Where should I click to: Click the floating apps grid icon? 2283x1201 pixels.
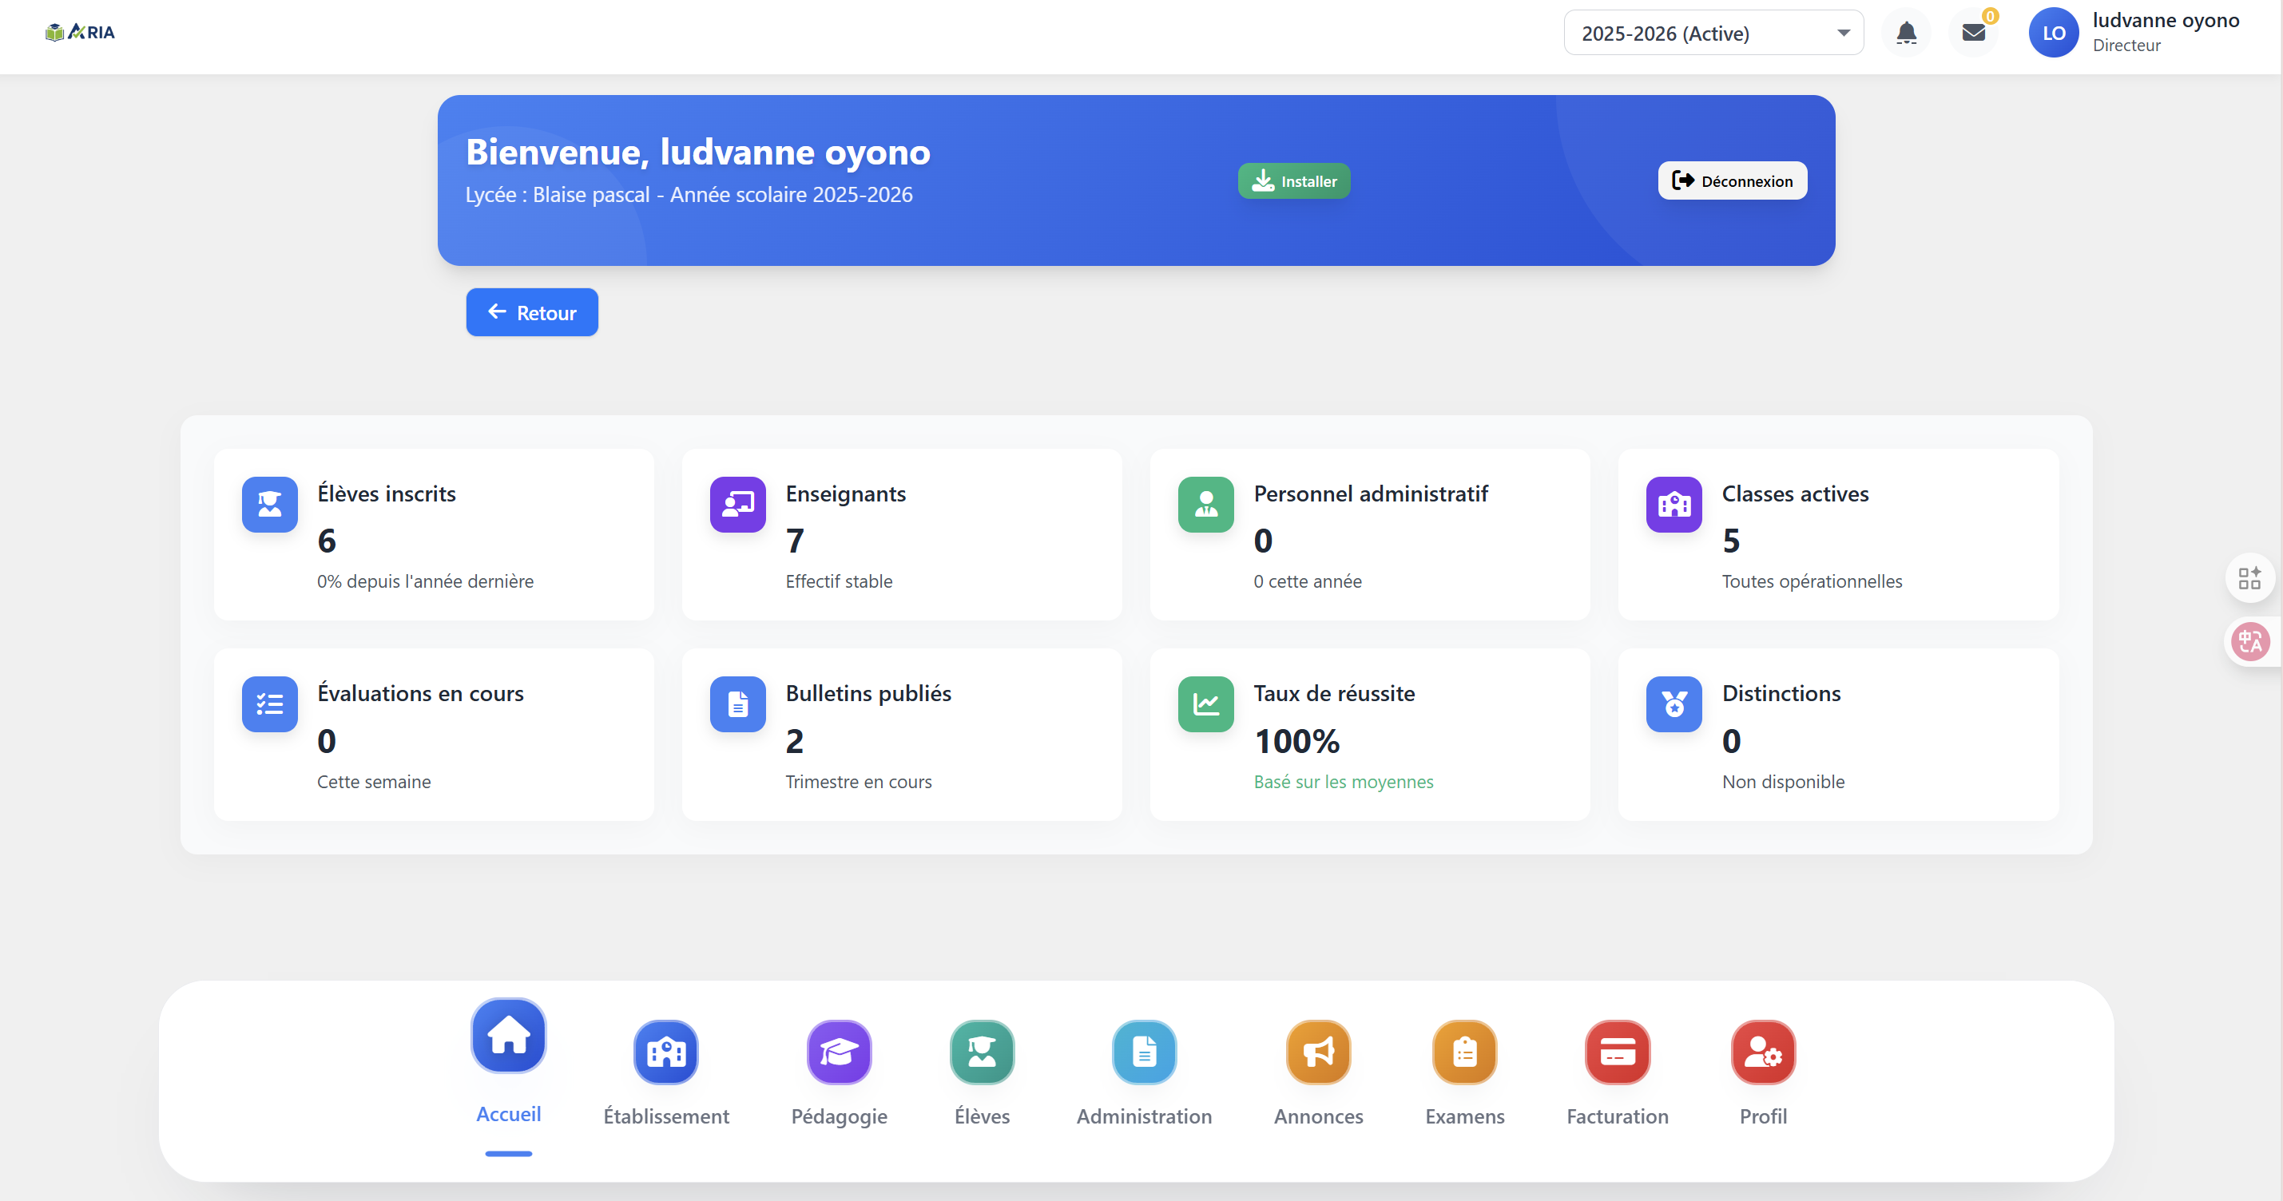[x=2250, y=577]
